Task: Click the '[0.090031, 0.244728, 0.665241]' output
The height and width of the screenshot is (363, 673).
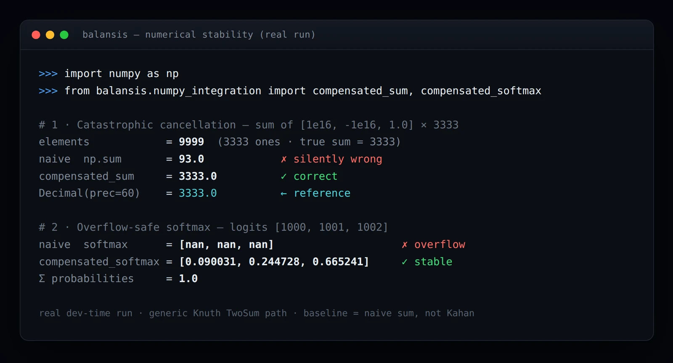Action: click(274, 262)
